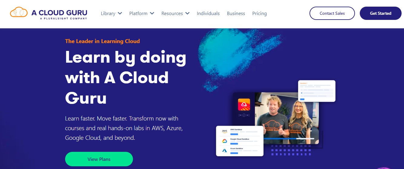
Task: Click the green View Plans button
Action: [x=99, y=159]
